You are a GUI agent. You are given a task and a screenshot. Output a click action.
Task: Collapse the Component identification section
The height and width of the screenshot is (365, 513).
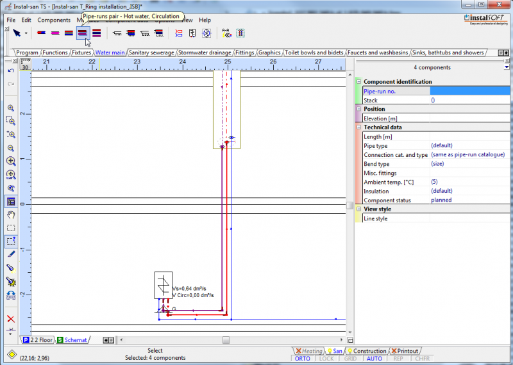pyautogui.click(x=359, y=82)
